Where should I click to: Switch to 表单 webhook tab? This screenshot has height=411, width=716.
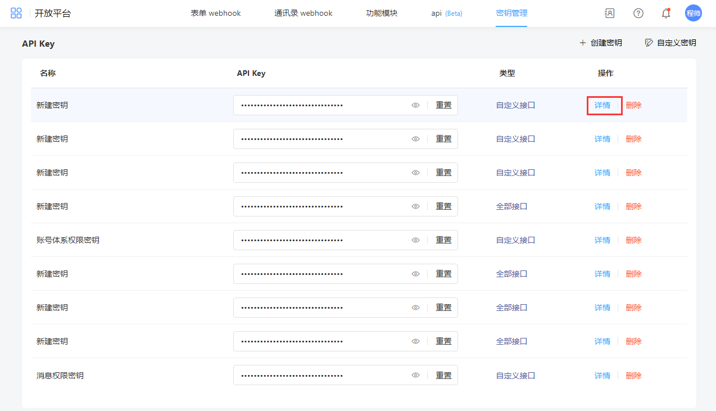(x=216, y=13)
